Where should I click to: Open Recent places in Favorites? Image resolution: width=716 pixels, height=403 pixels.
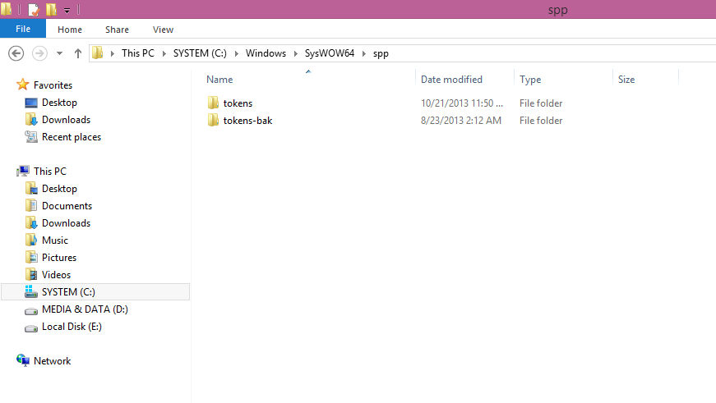point(72,137)
